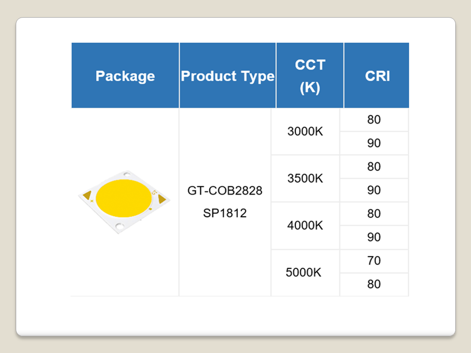This screenshot has height=353, width=471.
Task: Select the CRI column header
Action: coord(377,76)
